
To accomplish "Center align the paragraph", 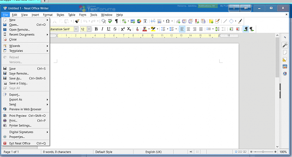I will 188,29.
